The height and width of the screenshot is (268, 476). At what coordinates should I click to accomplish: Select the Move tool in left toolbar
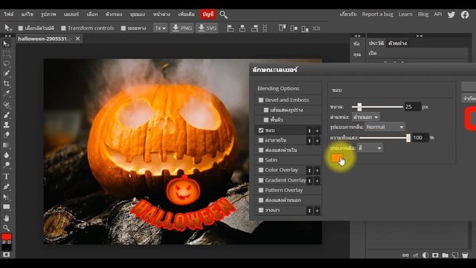point(6,44)
